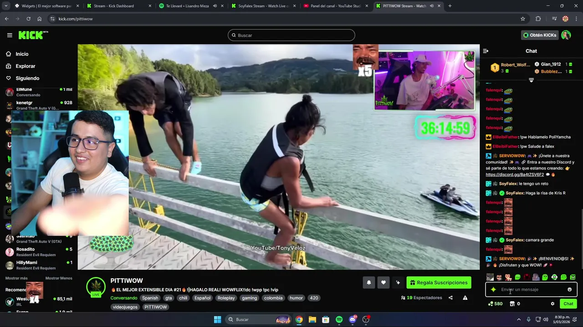This screenshot has height=327, width=583.
Task: Mute the Te Llevaré tab audio
Action: coord(215,6)
